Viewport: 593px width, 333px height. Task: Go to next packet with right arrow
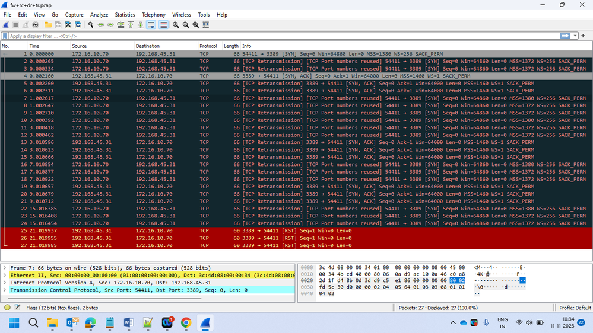click(x=110, y=25)
